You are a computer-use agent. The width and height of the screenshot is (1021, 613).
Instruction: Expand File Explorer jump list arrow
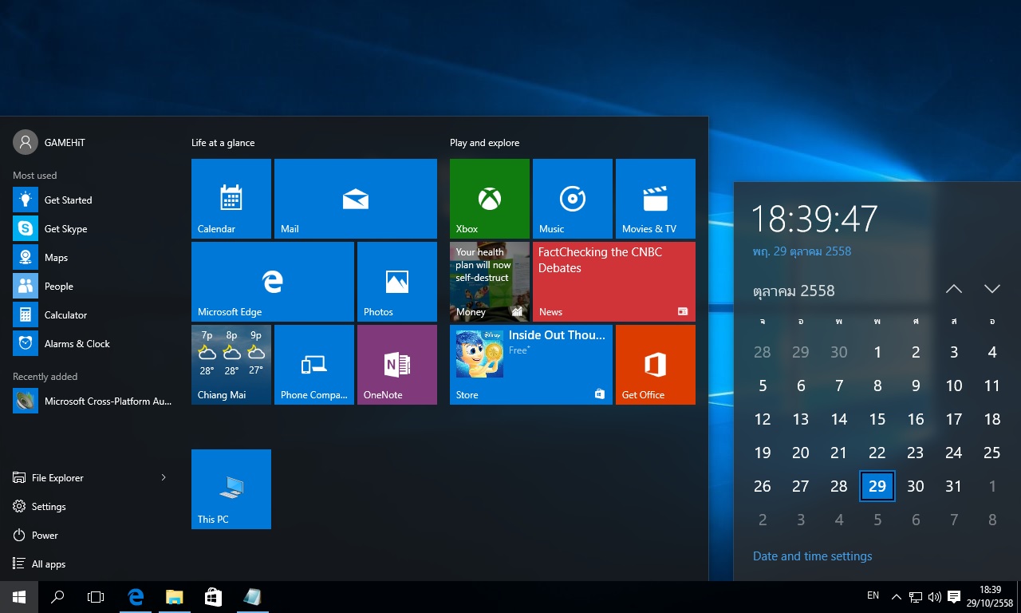coord(164,477)
